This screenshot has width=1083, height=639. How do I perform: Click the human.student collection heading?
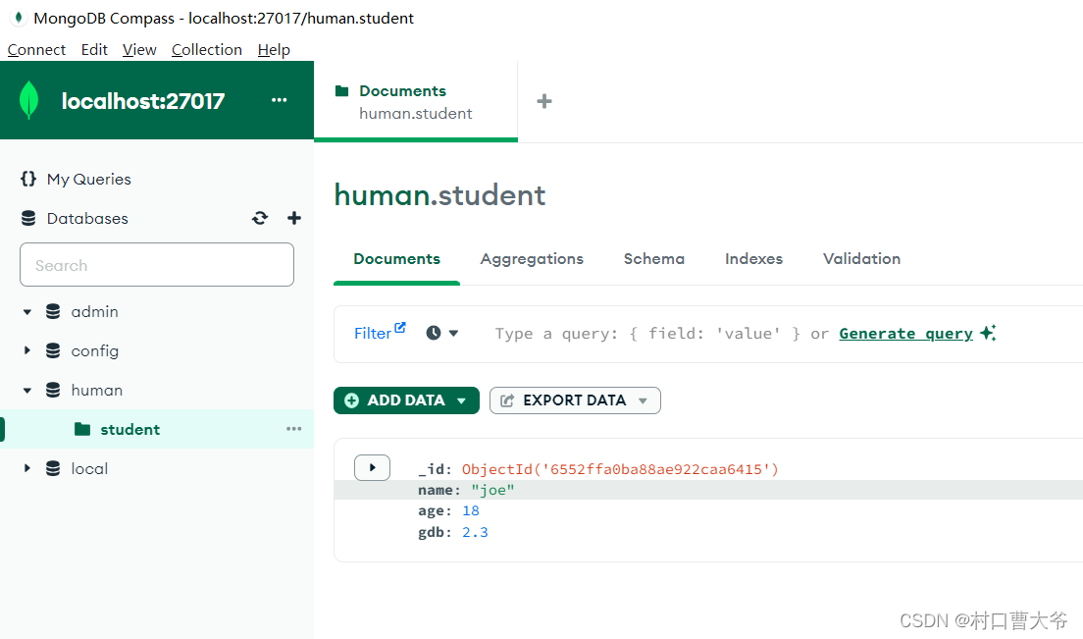pyautogui.click(x=439, y=195)
